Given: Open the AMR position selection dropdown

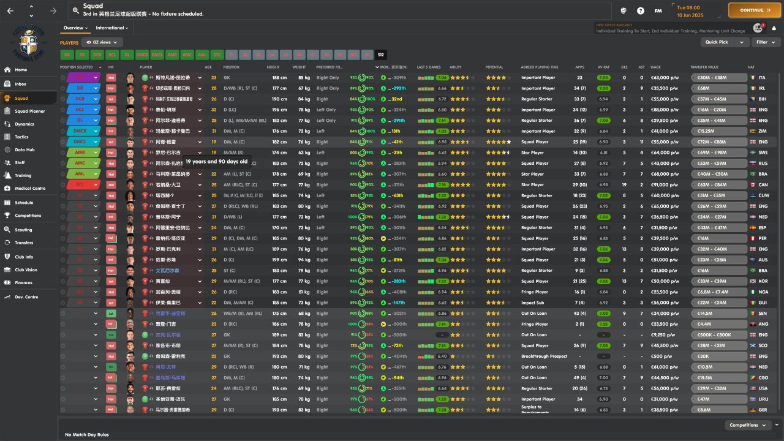Looking at the screenshot, I should tap(96, 153).
